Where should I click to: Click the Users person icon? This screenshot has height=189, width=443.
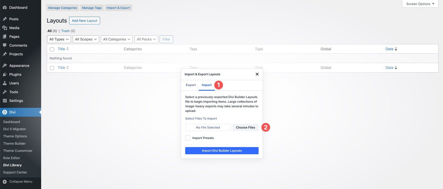coord(5,83)
